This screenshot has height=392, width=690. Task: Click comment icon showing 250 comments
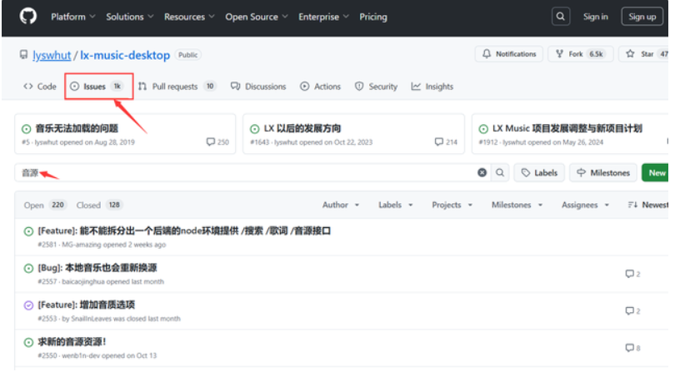[x=210, y=142]
